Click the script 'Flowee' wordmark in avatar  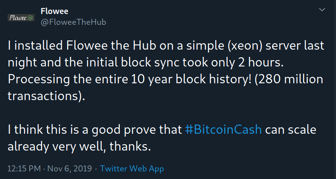click(18, 18)
